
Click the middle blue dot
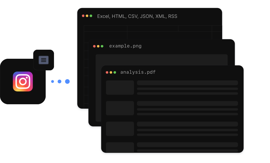[x=59, y=82]
